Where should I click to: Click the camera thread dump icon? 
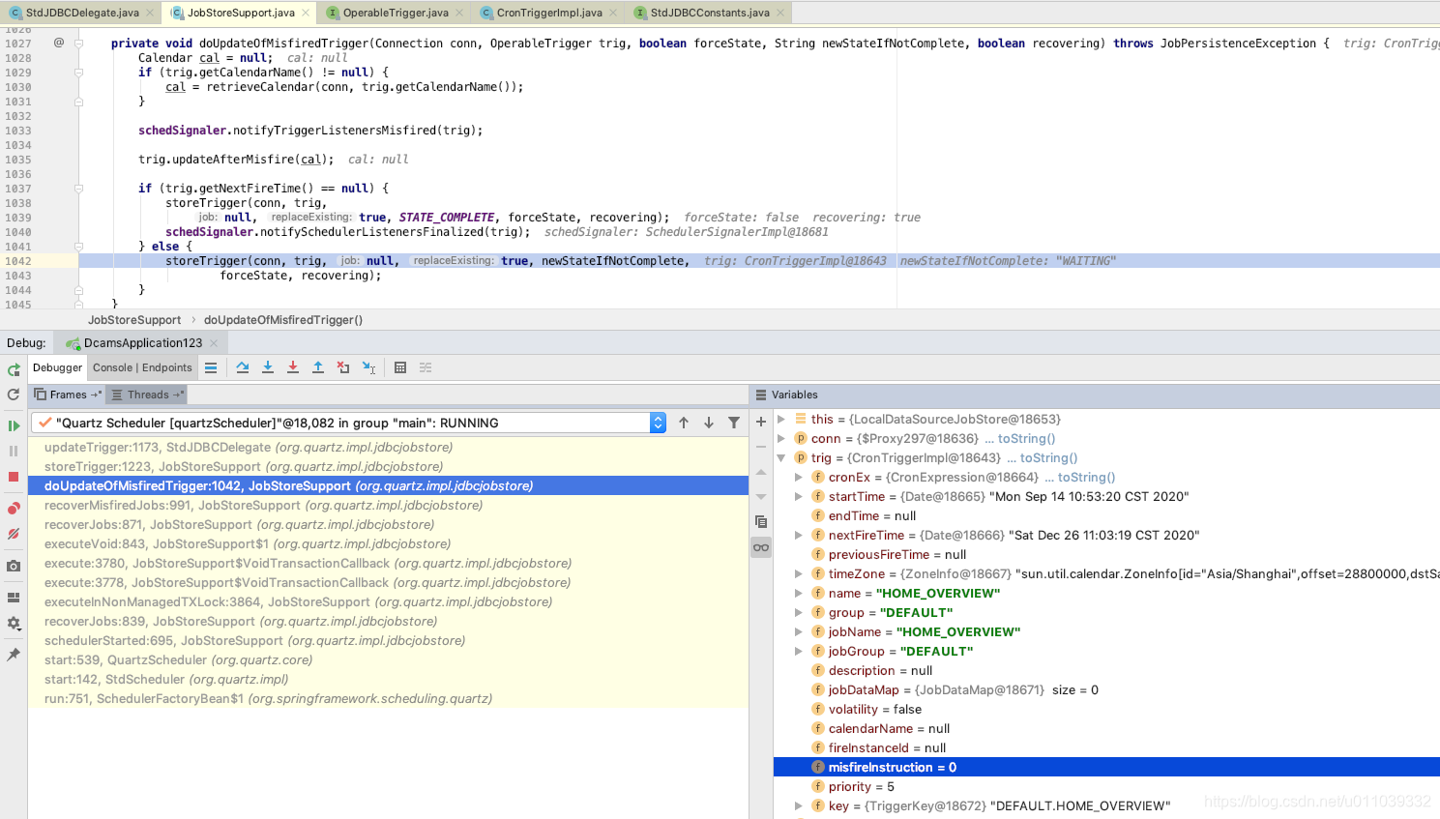(14, 566)
